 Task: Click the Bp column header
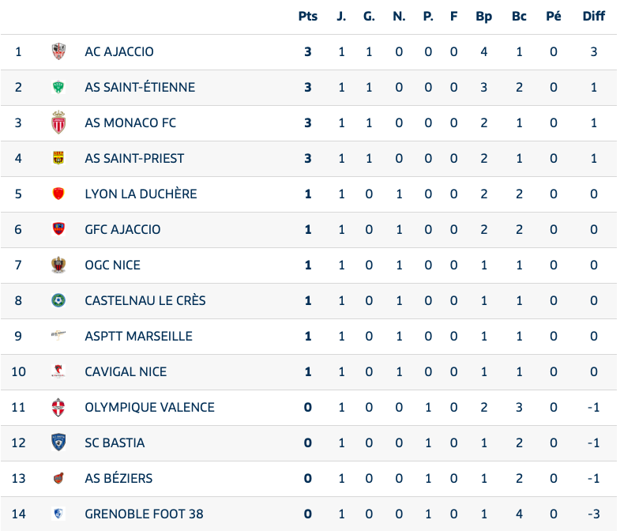(x=484, y=17)
